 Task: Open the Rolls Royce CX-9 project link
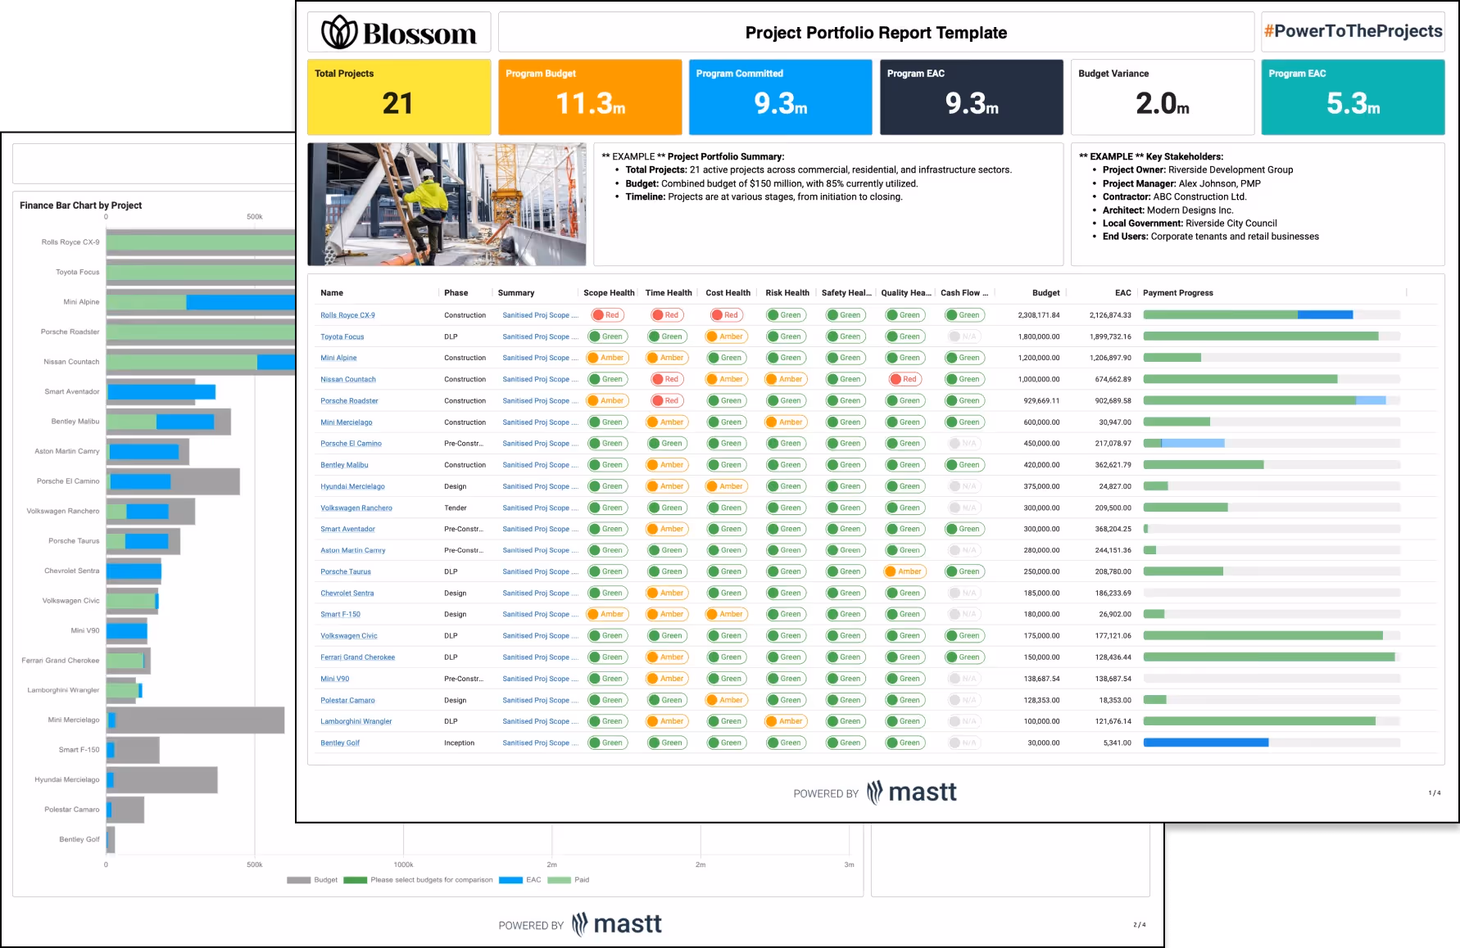point(347,315)
